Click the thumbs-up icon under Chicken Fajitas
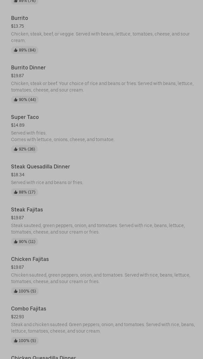Viewport: 203px width, 359px height. 16,291
